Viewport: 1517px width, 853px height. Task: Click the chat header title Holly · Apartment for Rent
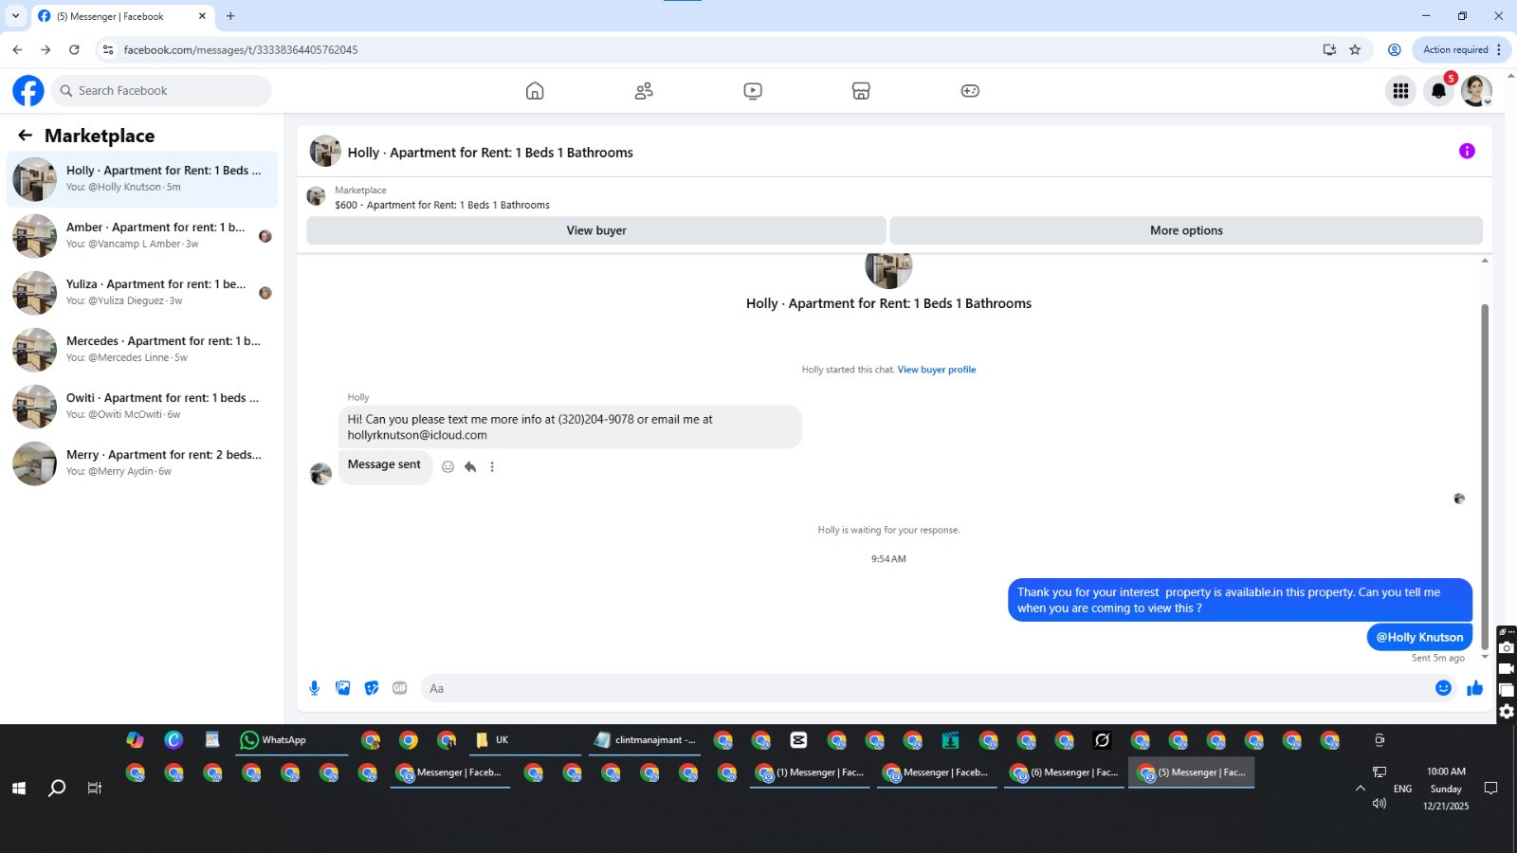490,153
